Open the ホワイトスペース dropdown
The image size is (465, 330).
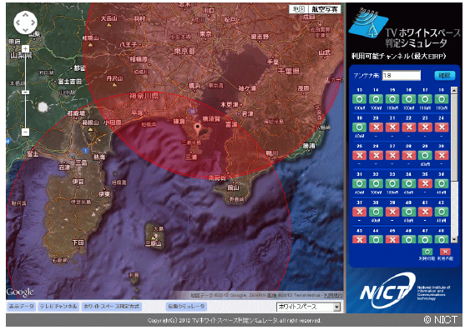[308, 307]
